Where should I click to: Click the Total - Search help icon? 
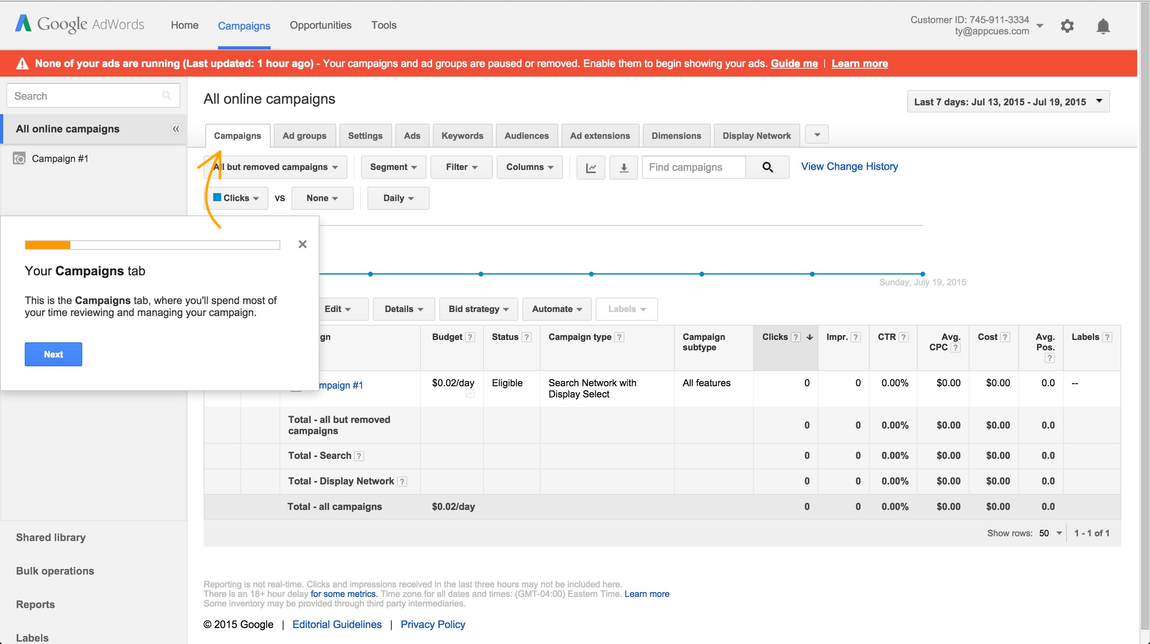(x=359, y=456)
